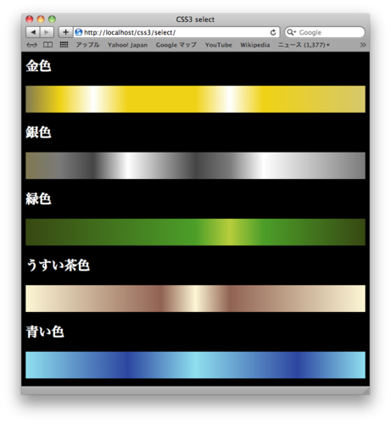The height and width of the screenshot is (424, 391).
Task: Click the light brown gradient bar
Action: (x=195, y=298)
